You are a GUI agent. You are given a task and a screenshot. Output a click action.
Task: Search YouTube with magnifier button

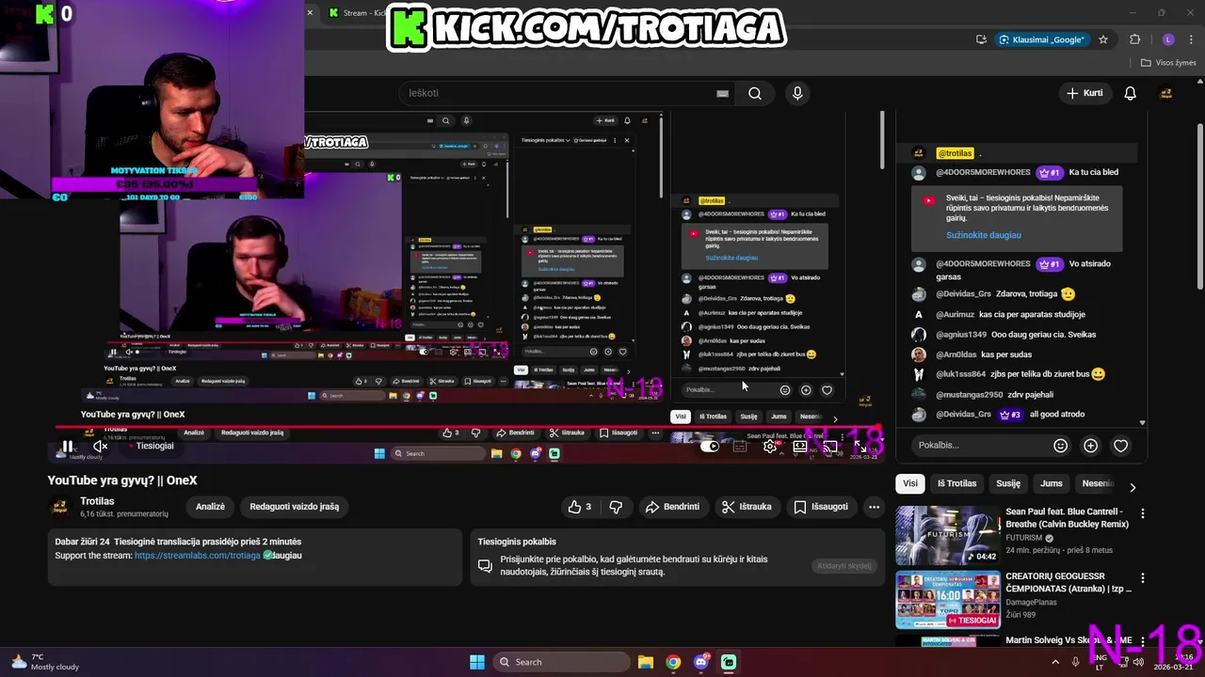click(755, 93)
